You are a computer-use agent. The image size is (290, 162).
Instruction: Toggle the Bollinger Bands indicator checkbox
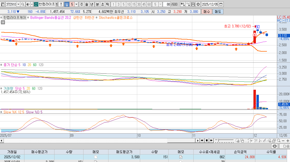(28, 17)
